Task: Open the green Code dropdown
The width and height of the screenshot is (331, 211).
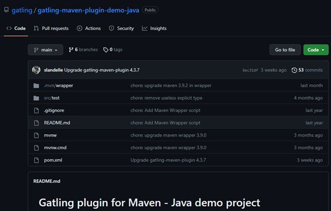Action: point(316,50)
